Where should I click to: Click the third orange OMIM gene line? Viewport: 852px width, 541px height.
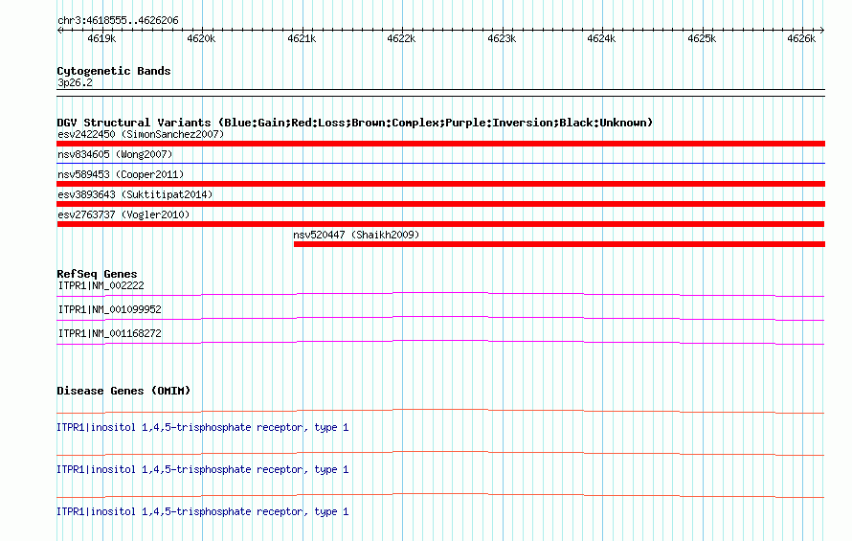pos(440,495)
